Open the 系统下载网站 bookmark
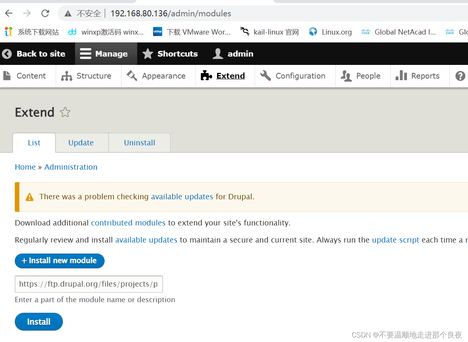Viewport: 468px width, 342px height. point(32,32)
